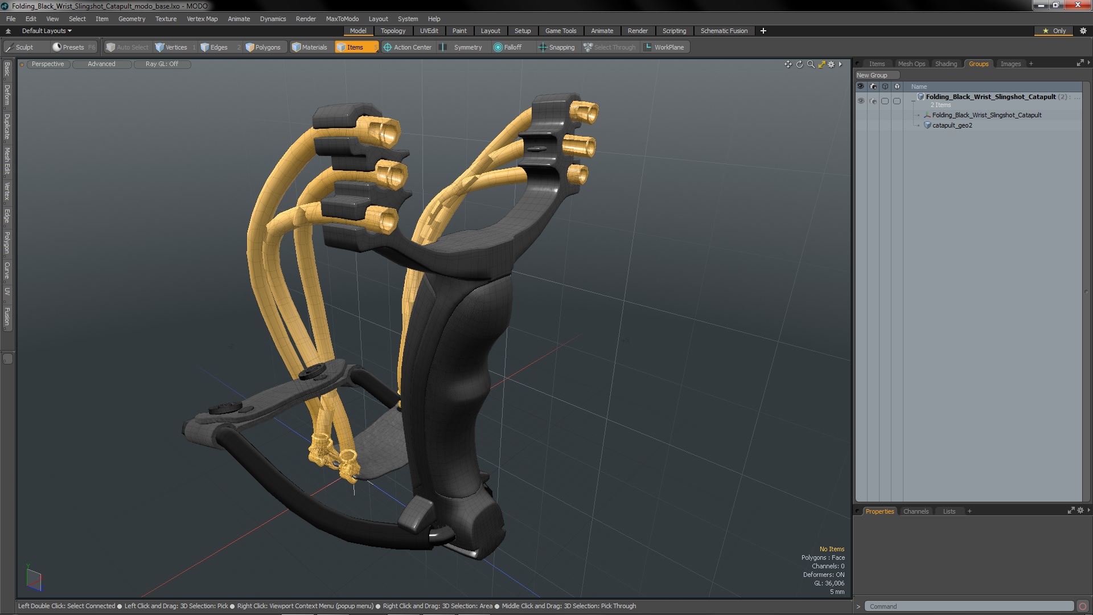Select the Folding_Black_Wrist_Slingshot_Catapult locator item
The width and height of the screenshot is (1093, 615).
(x=987, y=115)
